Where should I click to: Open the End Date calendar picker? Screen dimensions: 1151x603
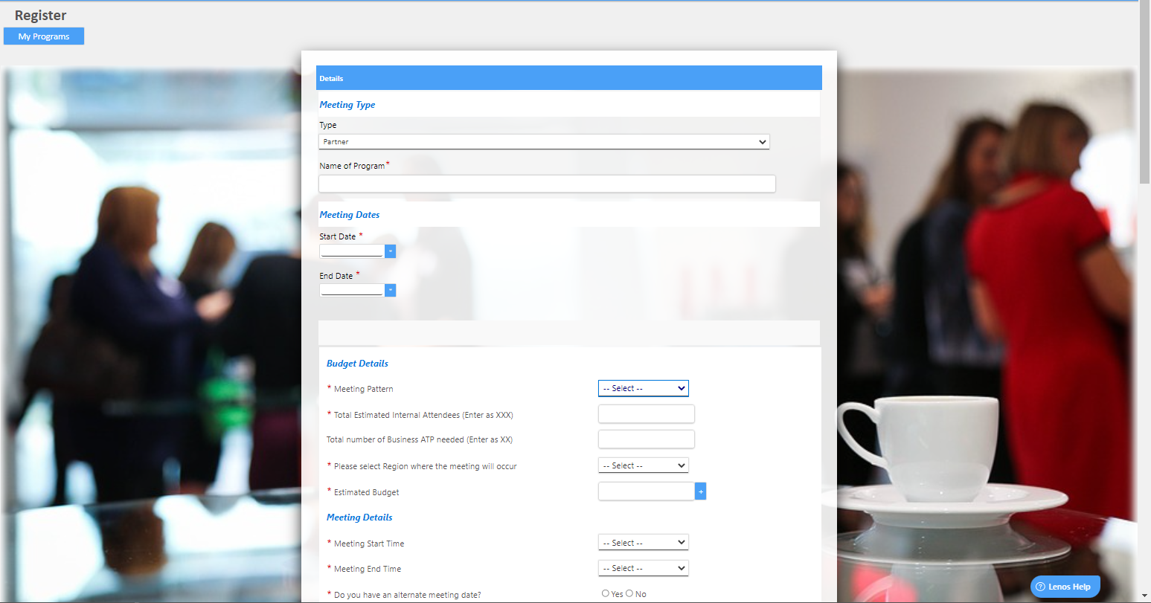(x=391, y=290)
